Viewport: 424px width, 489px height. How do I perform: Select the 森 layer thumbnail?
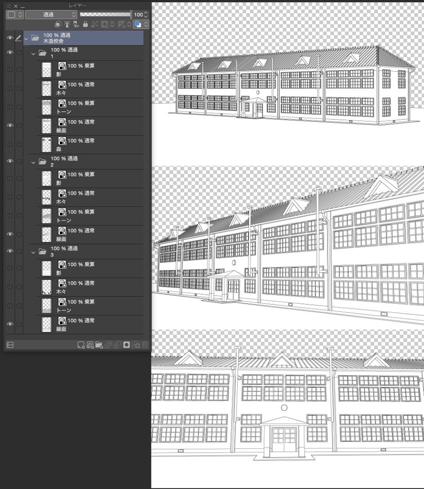click(46, 145)
